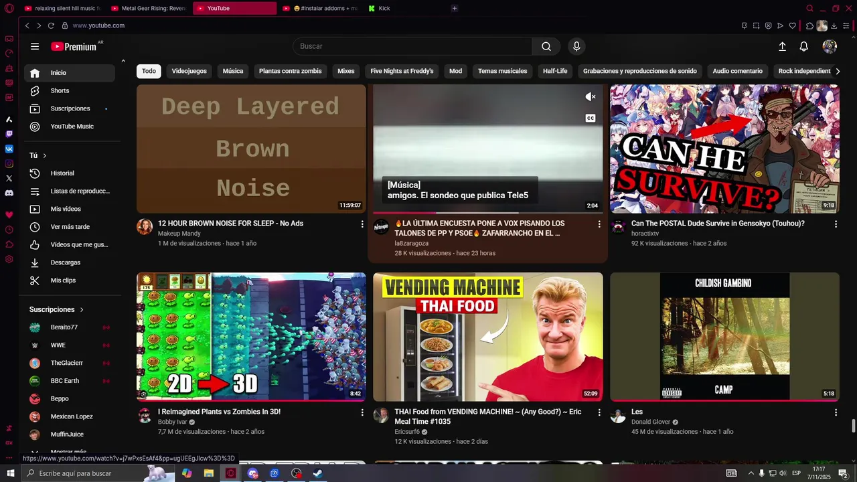The height and width of the screenshot is (482, 857).
Task: Open the sidebar heart bookmarks icon
Action: click(x=9, y=215)
